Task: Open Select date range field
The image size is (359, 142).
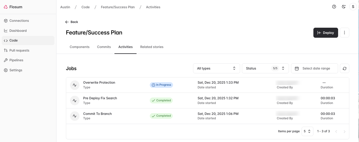Action: click(x=314, y=68)
